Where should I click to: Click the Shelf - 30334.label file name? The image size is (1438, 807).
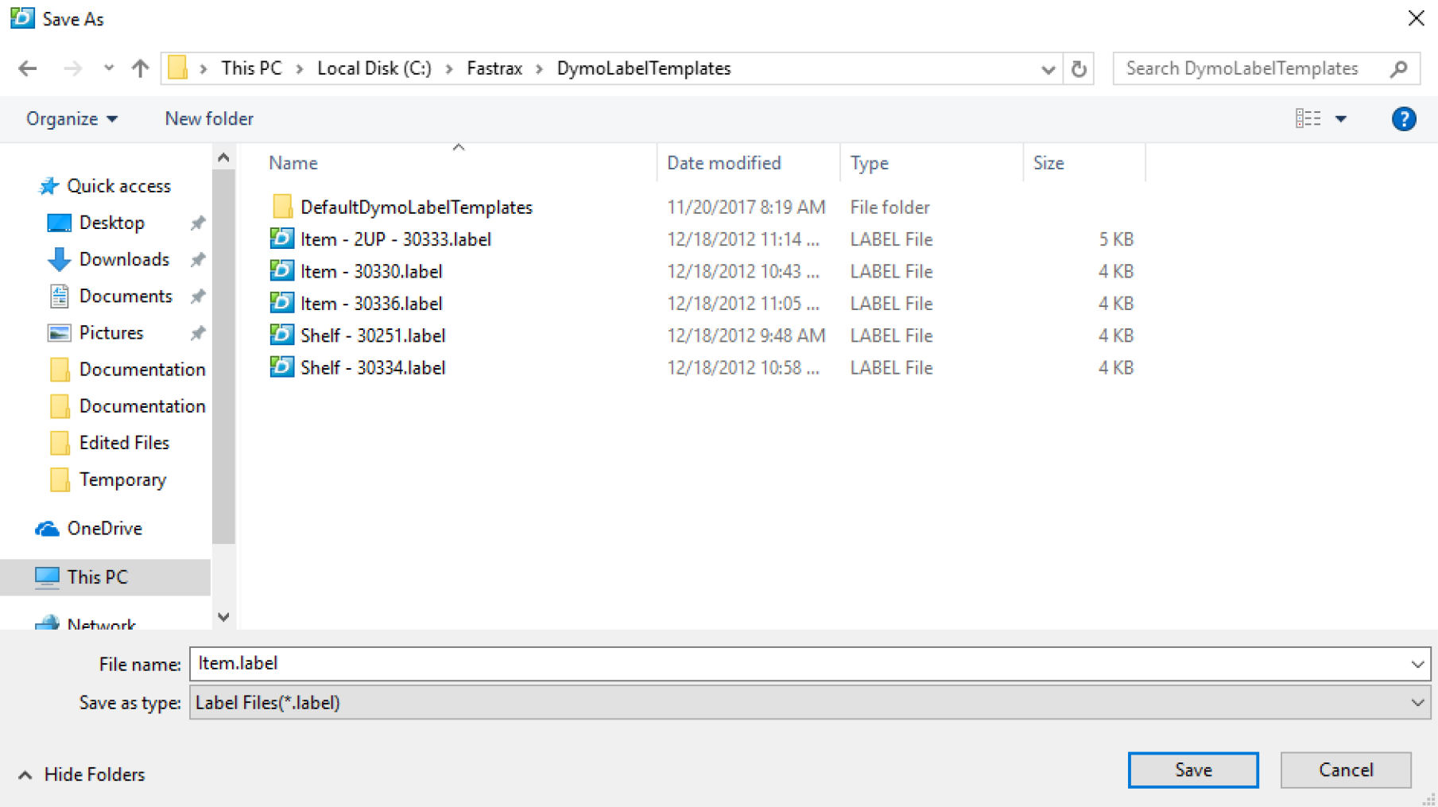tap(373, 367)
